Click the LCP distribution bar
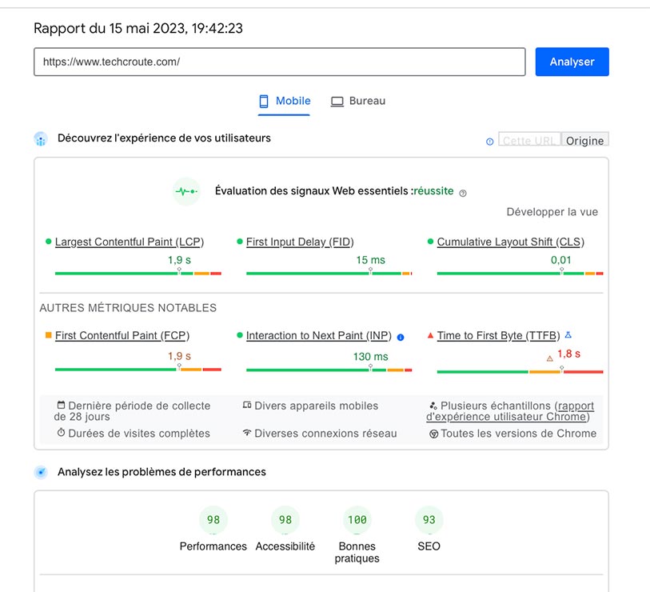This screenshot has height=592, width=650. coord(138,274)
